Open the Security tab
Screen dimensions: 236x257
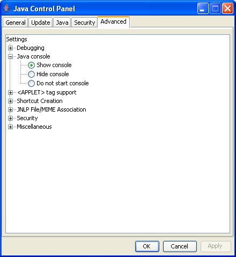(84, 23)
